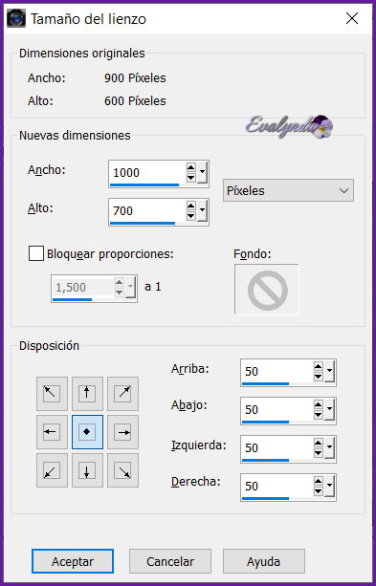This screenshot has height=586, width=376.
Task: Open the Arriba field's slider dropdown
Action: tap(330, 371)
